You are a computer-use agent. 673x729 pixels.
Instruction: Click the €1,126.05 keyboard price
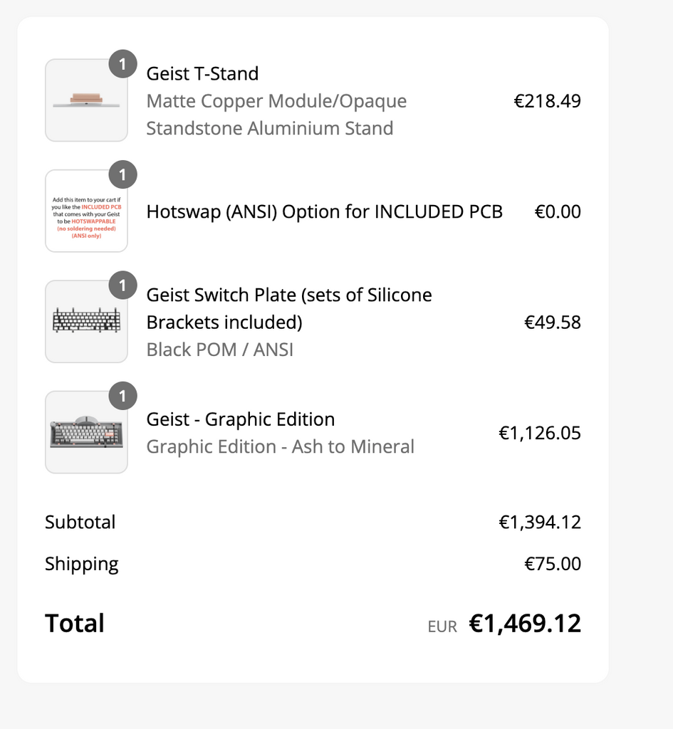539,433
